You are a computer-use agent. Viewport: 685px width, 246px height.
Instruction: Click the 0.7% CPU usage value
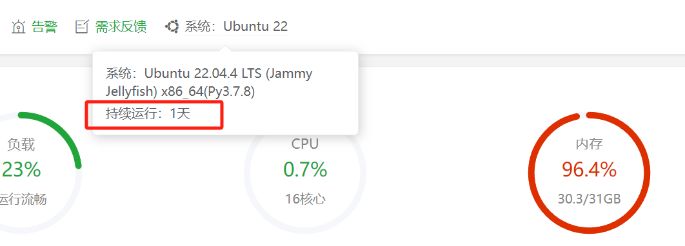pos(305,169)
